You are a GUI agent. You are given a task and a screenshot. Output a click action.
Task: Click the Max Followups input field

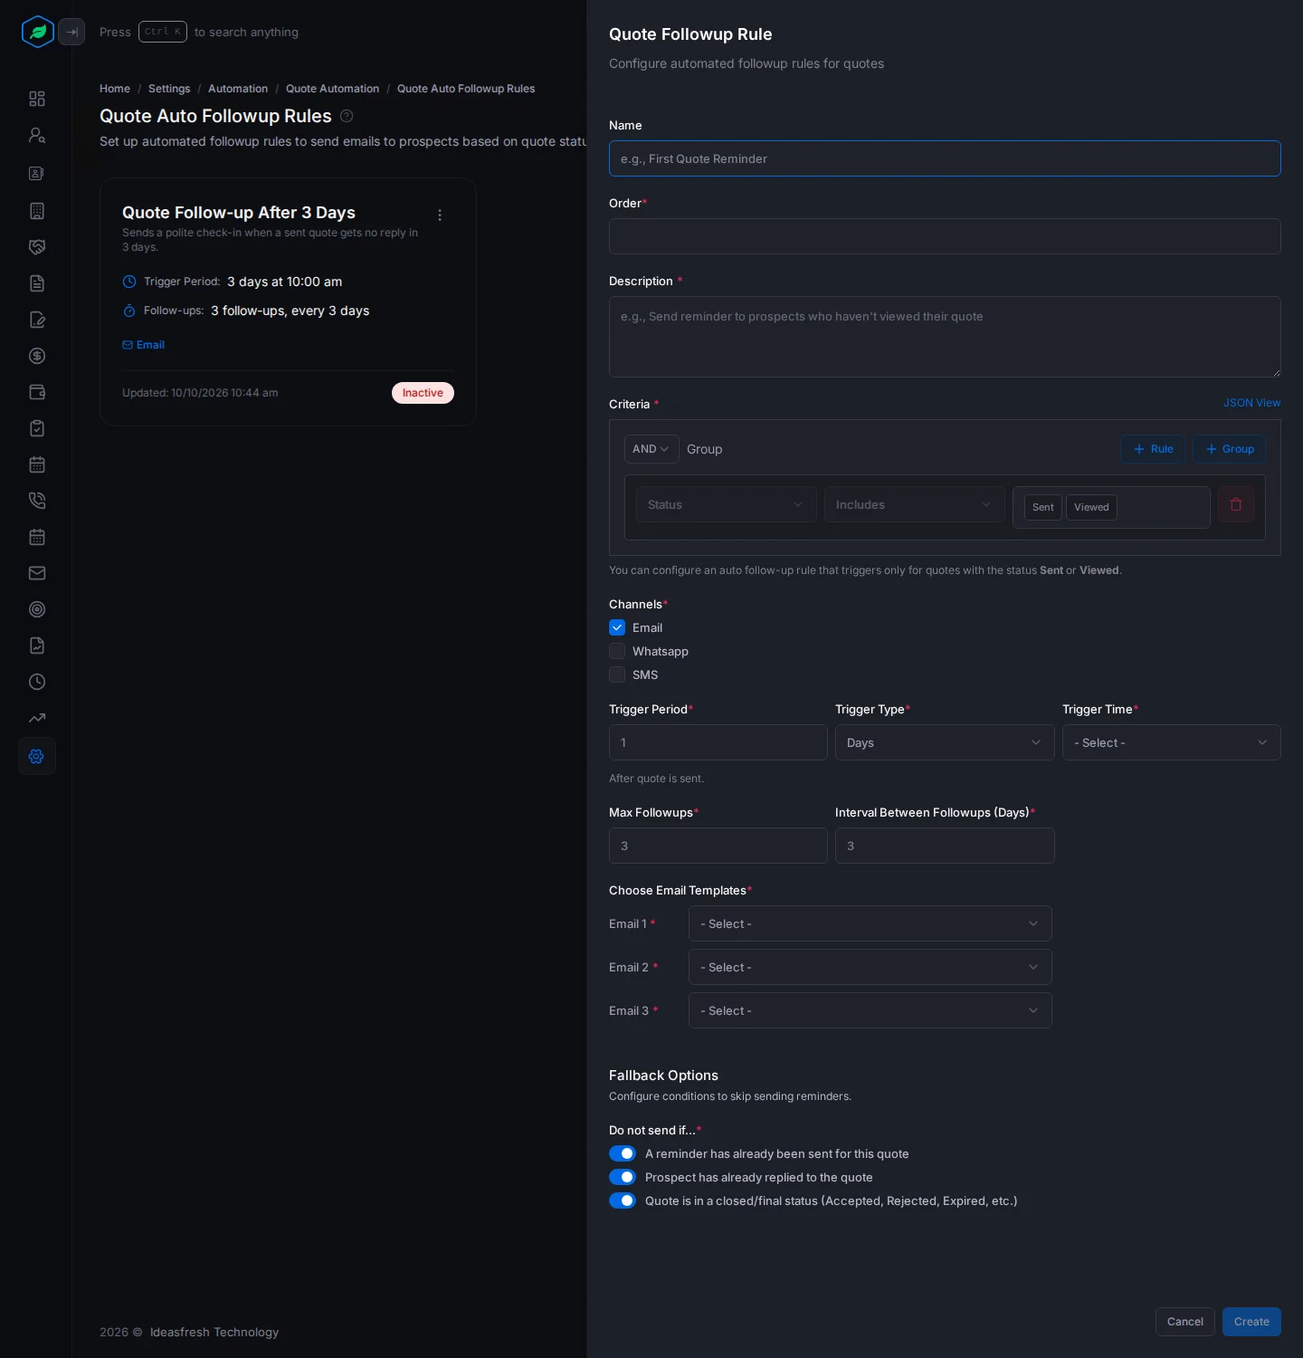[718, 846]
